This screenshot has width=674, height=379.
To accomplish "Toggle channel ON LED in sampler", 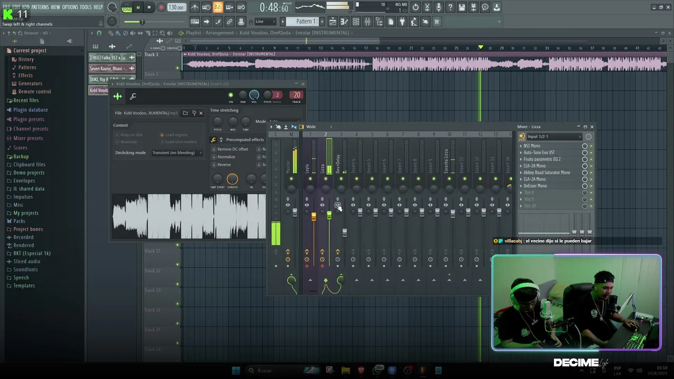I will (x=230, y=95).
